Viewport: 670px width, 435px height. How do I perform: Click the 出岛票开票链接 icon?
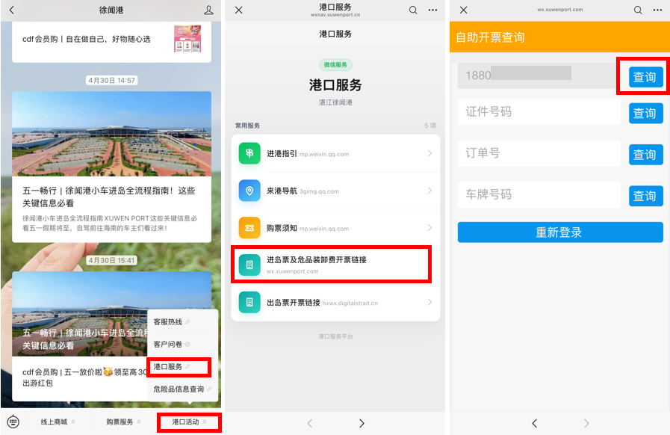pos(249,302)
